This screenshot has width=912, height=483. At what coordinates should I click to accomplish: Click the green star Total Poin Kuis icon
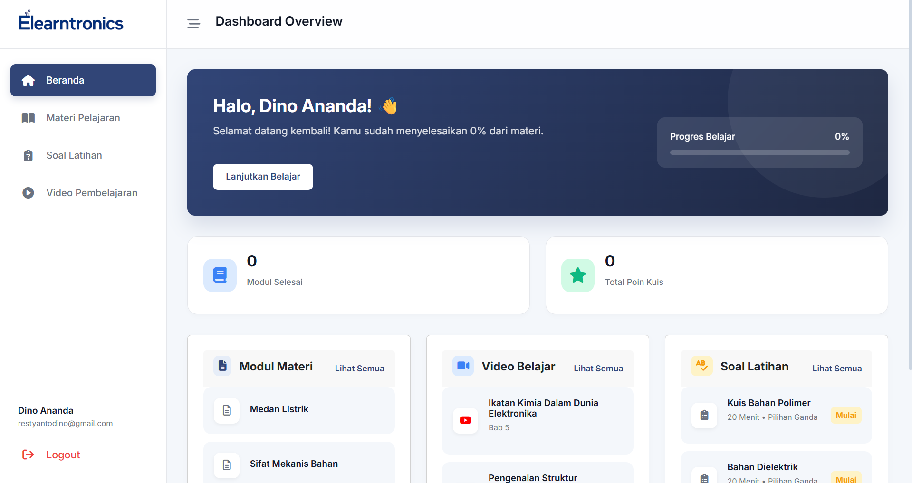click(x=578, y=275)
